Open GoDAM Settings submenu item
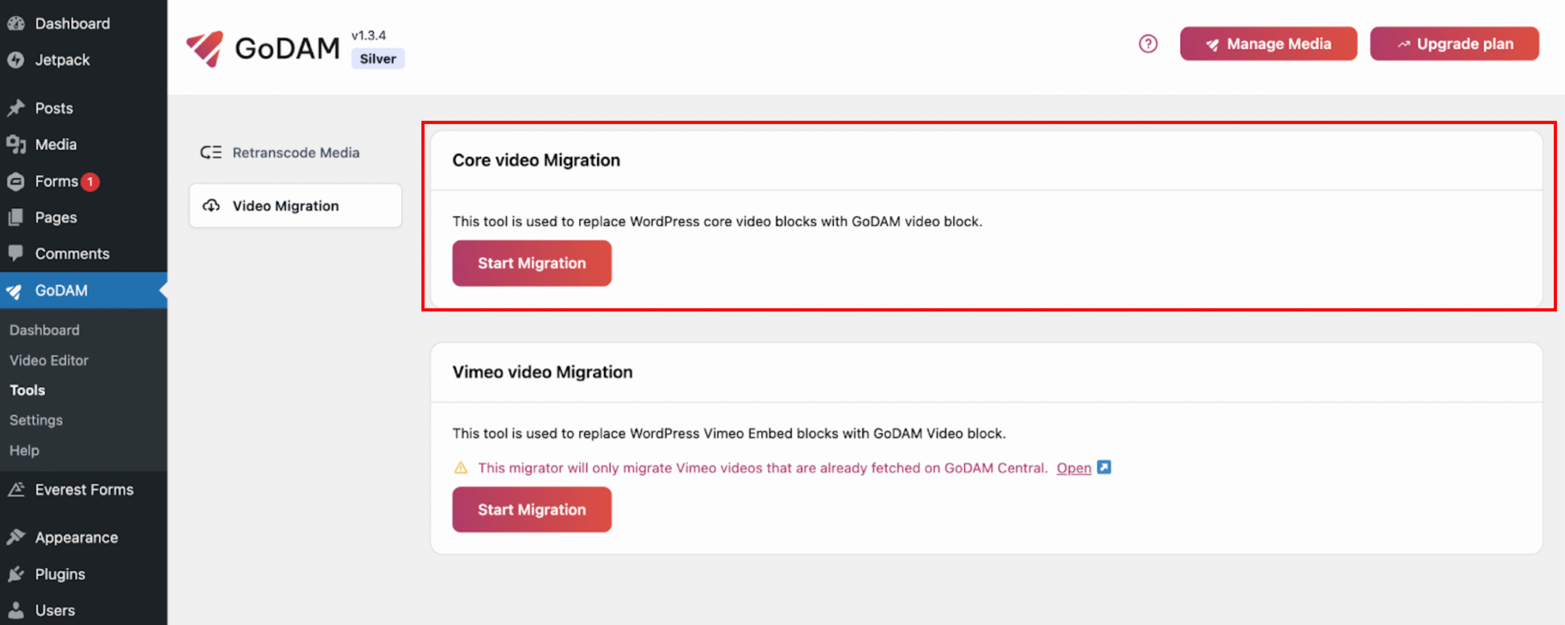Image resolution: width=1565 pixels, height=625 pixels. pos(35,420)
